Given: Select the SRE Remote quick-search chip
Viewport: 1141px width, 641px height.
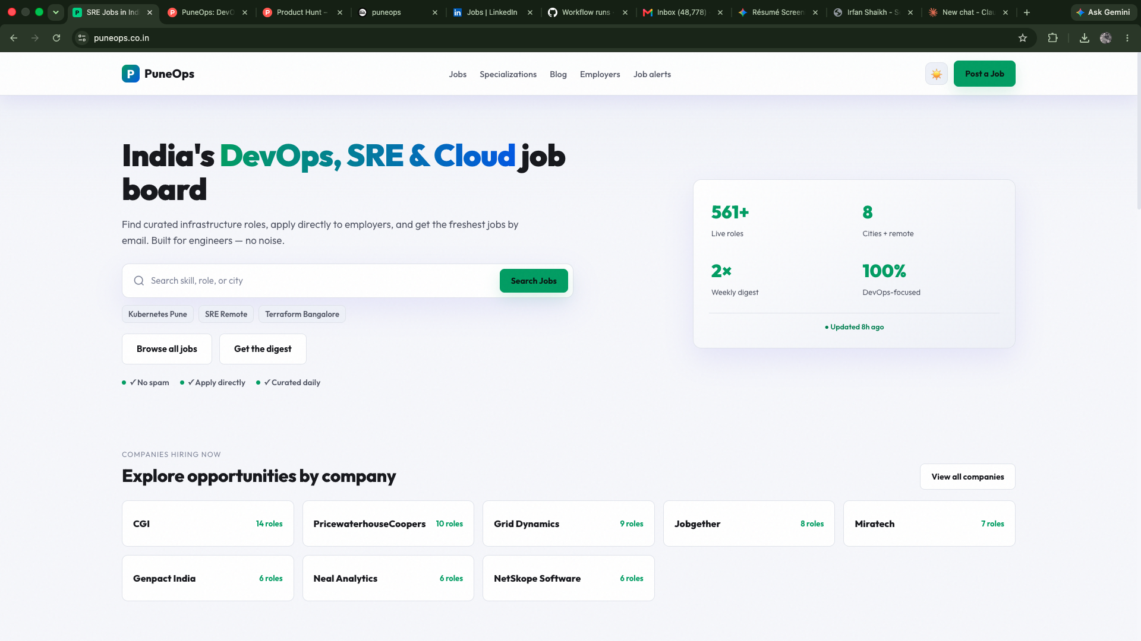Looking at the screenshot, I should (226, 314).
